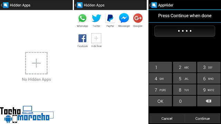The width and height of the screenshot is (221, 124).
Task: Tap Continue to confirm PIN
Action: 203,118
